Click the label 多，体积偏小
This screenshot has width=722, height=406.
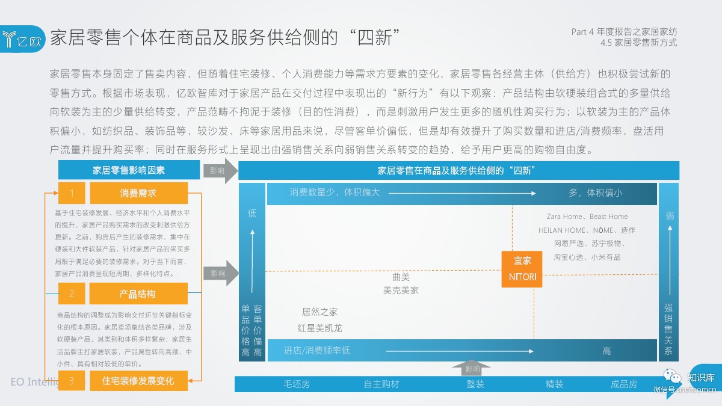point(596,192)
